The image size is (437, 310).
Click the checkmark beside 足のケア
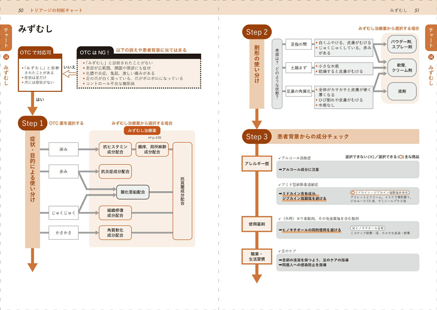[279, 251]
